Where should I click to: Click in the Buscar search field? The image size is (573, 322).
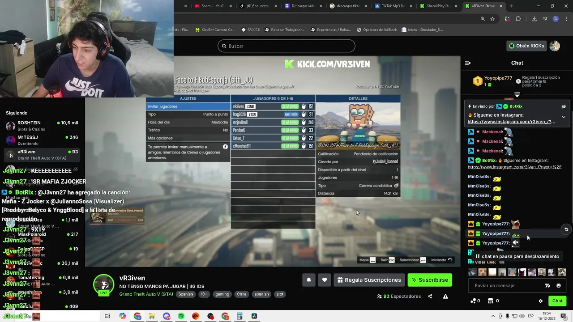pos(286,46)
